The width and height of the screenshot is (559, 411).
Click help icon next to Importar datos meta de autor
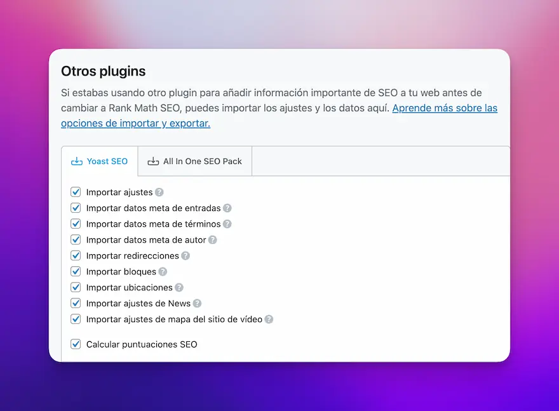pos(213,239)
